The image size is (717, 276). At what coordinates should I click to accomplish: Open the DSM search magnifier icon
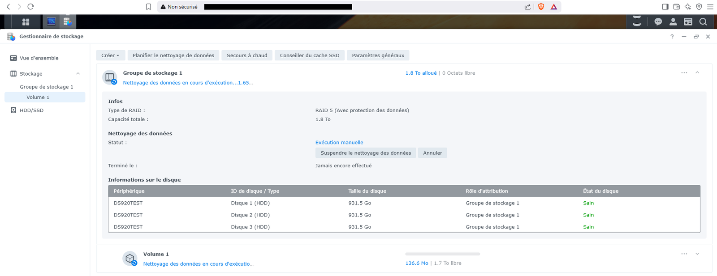[x=703, y=21]
